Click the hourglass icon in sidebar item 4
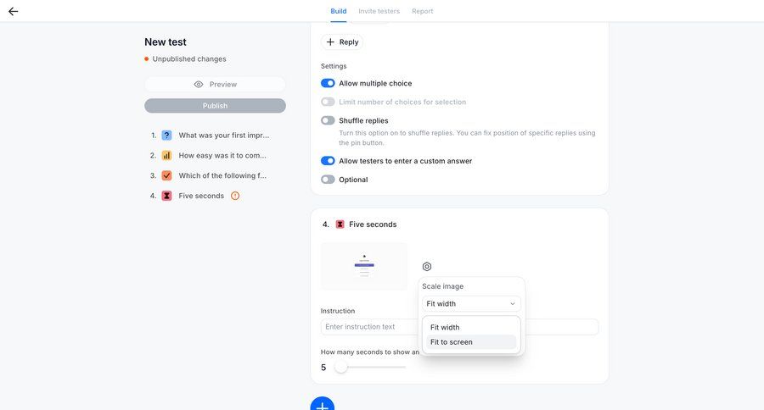 (166, 196)
